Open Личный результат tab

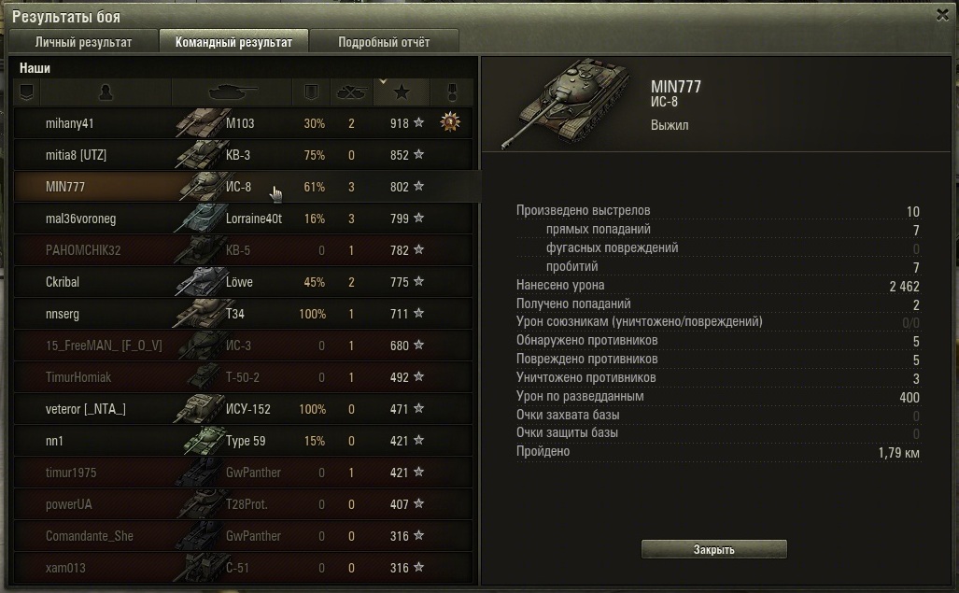(x=83, y=42)
